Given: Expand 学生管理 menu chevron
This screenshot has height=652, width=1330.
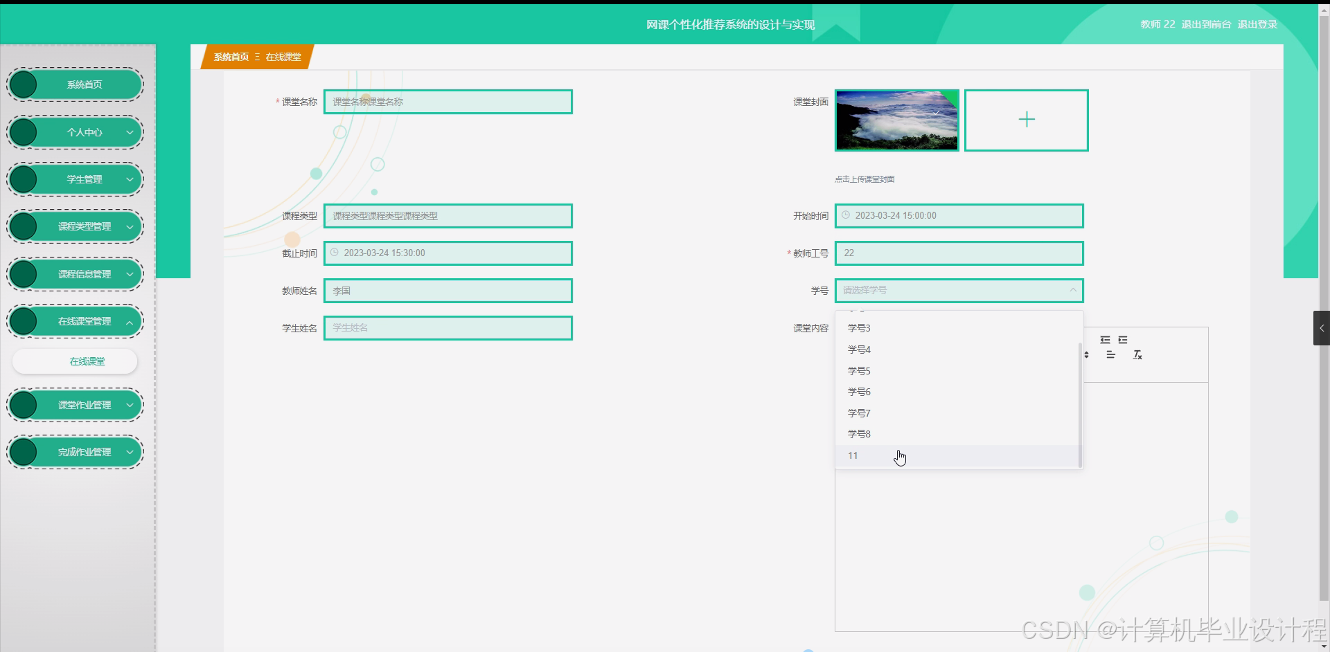Looking at the screenshot, I should (130, 179).
